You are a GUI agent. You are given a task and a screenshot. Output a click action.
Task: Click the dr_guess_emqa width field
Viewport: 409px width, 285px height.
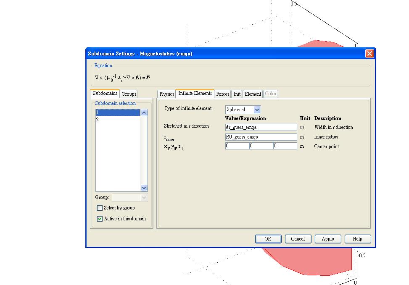(x=261, y=127)
